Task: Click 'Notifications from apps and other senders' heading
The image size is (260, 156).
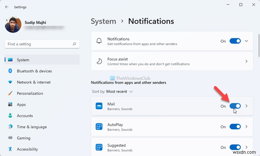Action: (x=129, y=82)
